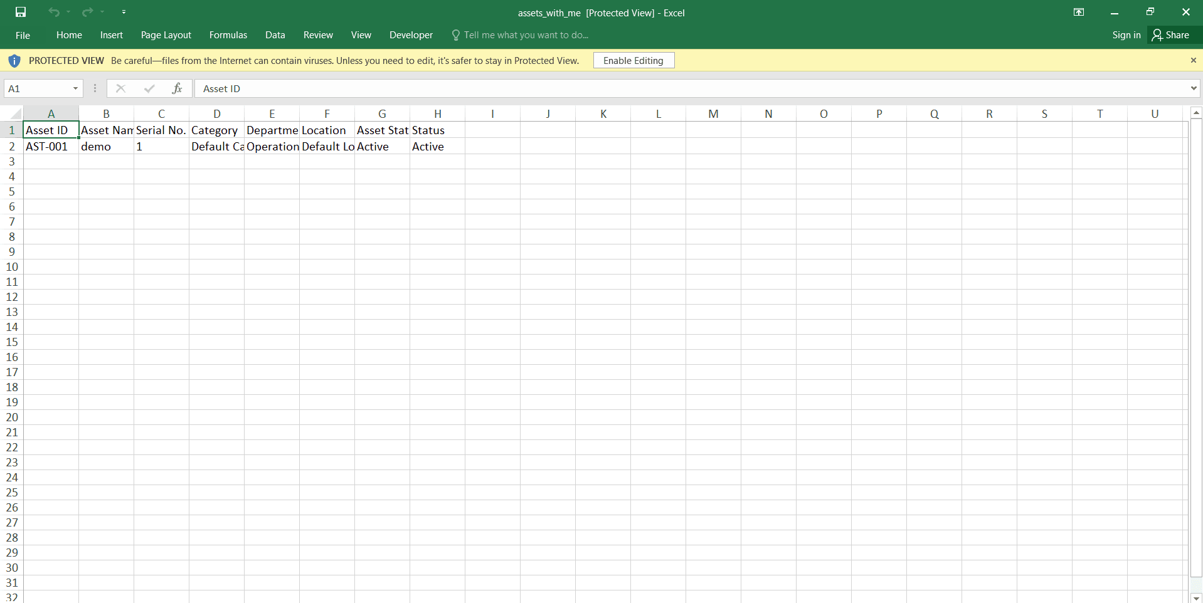The width and height of the screenshot is (1203, 603).
Task: Select cell B2 containing demo
Action: coord(106,146)
